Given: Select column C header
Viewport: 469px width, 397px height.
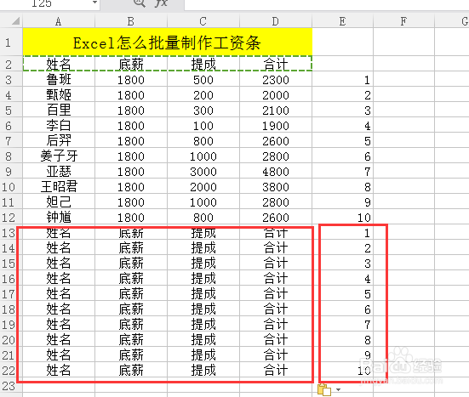Looking at the screenshot, I should [x=203, y=21].
